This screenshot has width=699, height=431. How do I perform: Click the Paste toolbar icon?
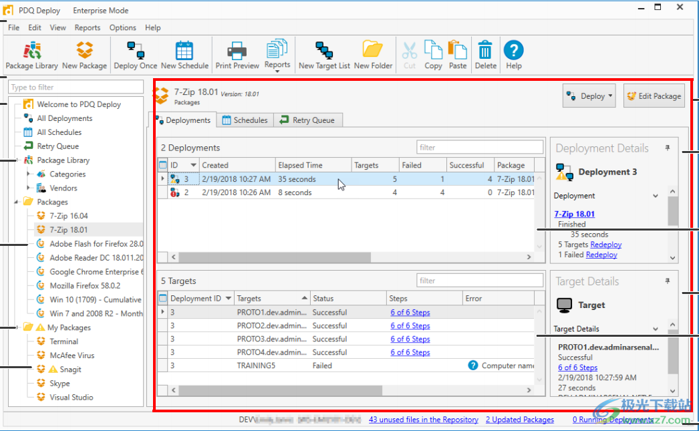pos(457,55)
